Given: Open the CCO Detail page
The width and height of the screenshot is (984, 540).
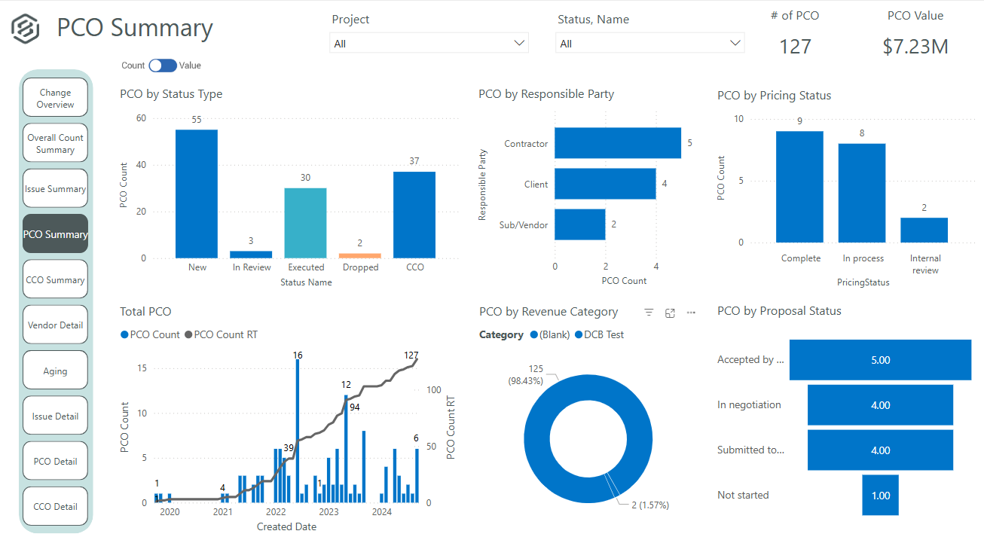Looking at the screenshot, I should click(x=56, y=506).
